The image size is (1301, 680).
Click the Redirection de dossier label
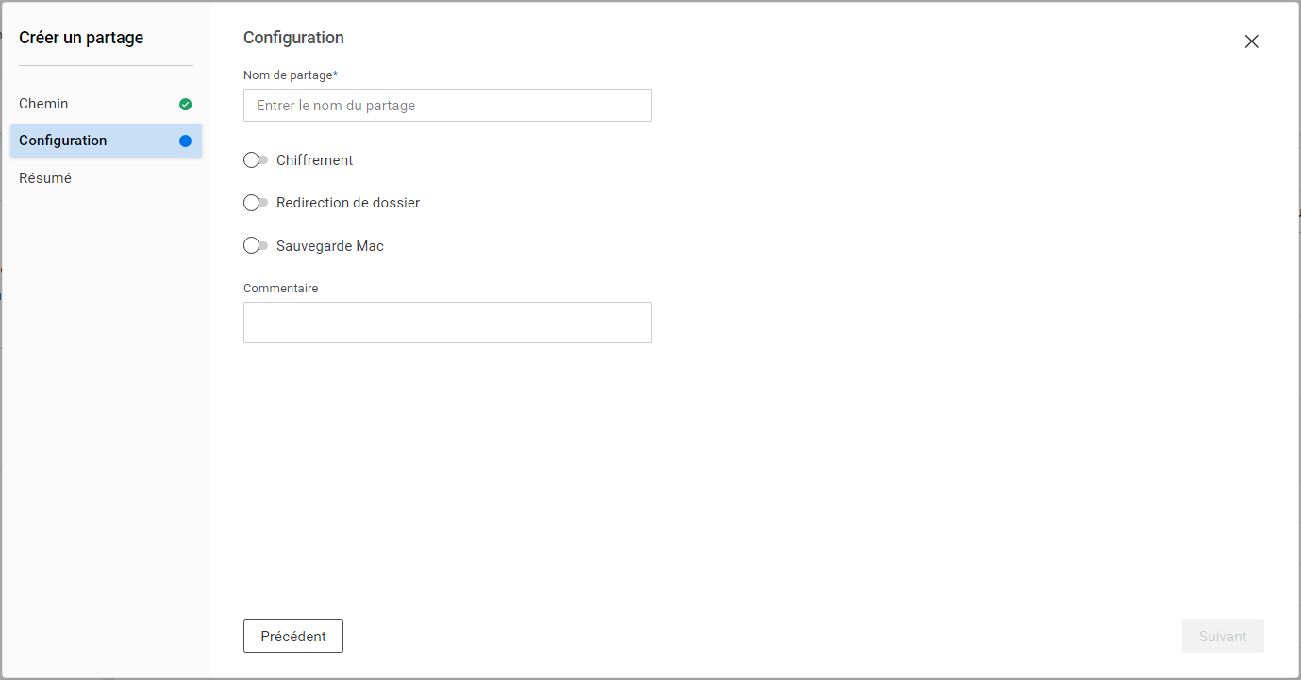tap(348, 203)
